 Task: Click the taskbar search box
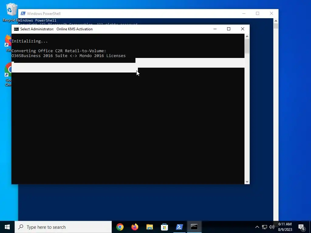click(63, 227)
